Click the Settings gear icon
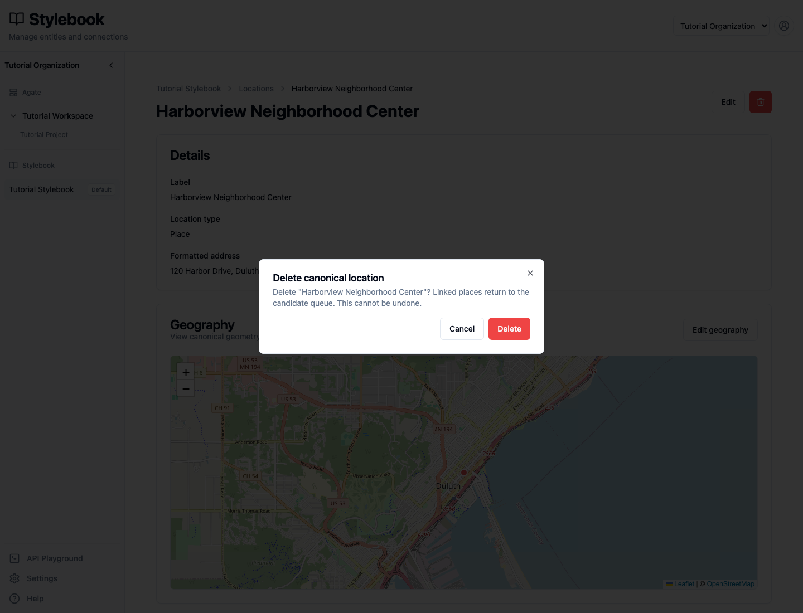Image resolution: width=803 pixels, height=613 pixels. pyautogui.click(x=14, y=578)
